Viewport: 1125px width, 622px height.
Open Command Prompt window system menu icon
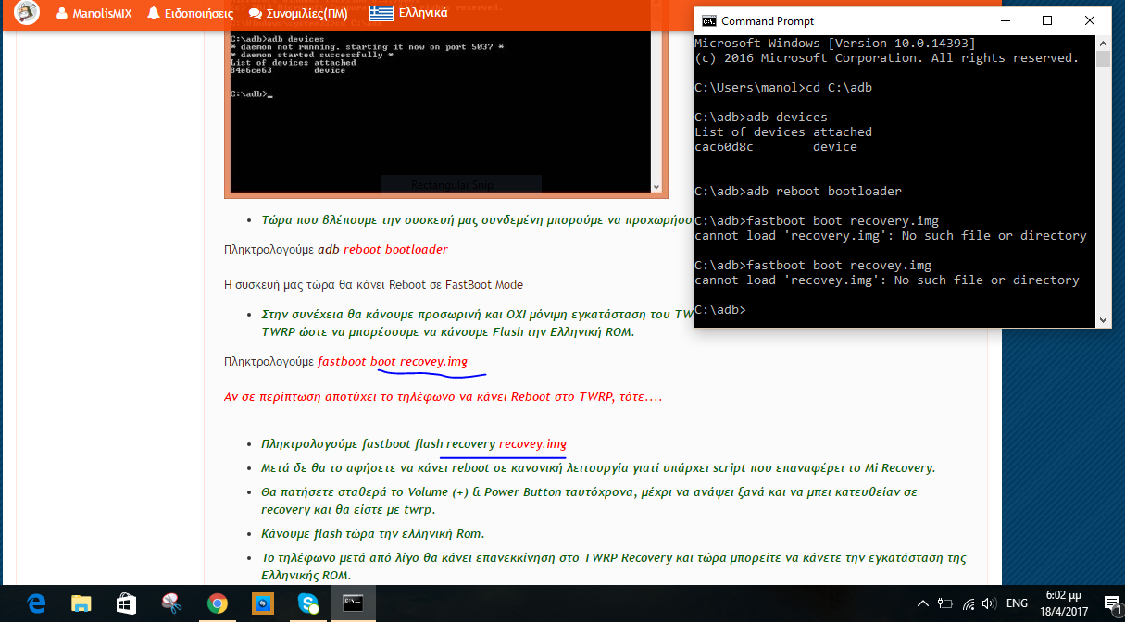(708, 20)
